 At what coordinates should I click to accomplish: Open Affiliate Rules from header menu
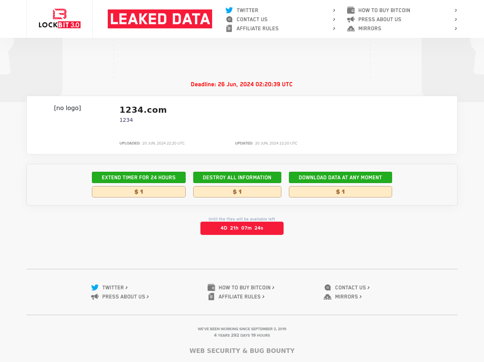[x=258, y=28]
